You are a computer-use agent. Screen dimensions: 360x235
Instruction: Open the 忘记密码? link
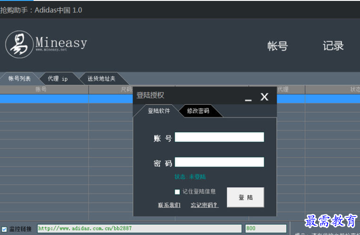click(x=204, y=205)
